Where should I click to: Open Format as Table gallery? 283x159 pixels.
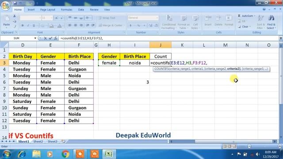(x=184, y=22)
